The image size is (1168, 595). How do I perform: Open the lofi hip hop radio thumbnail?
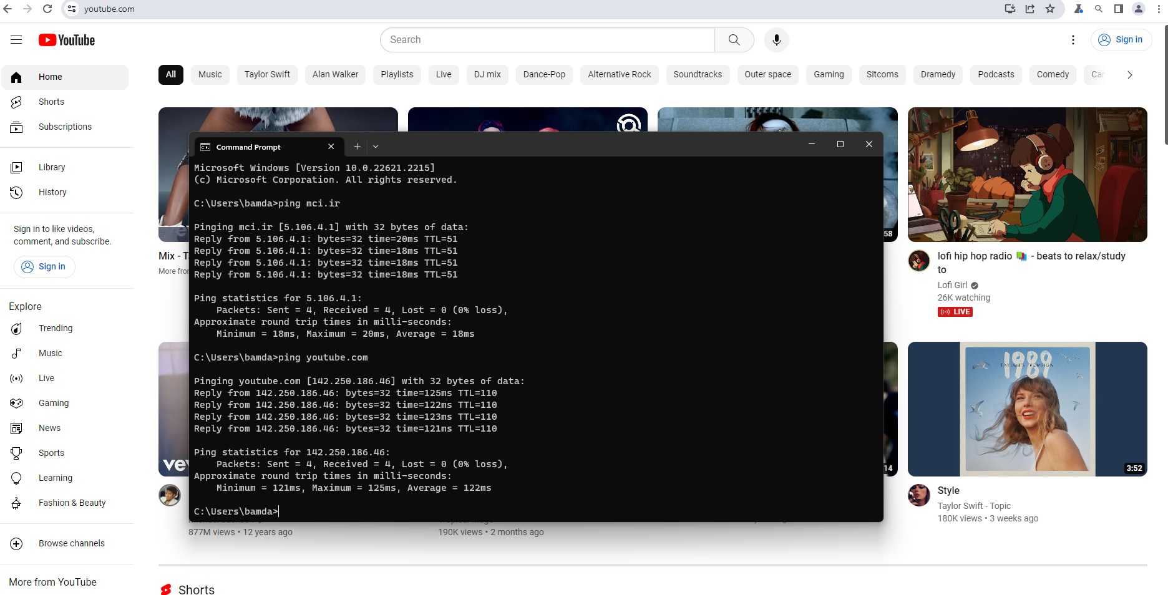click(1028, 175)
